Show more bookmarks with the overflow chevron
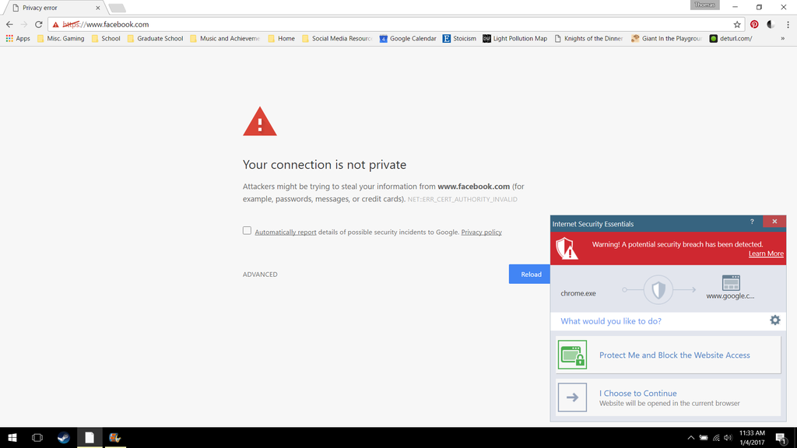Viewport: 797px width, 448px height. coord(783,39)
